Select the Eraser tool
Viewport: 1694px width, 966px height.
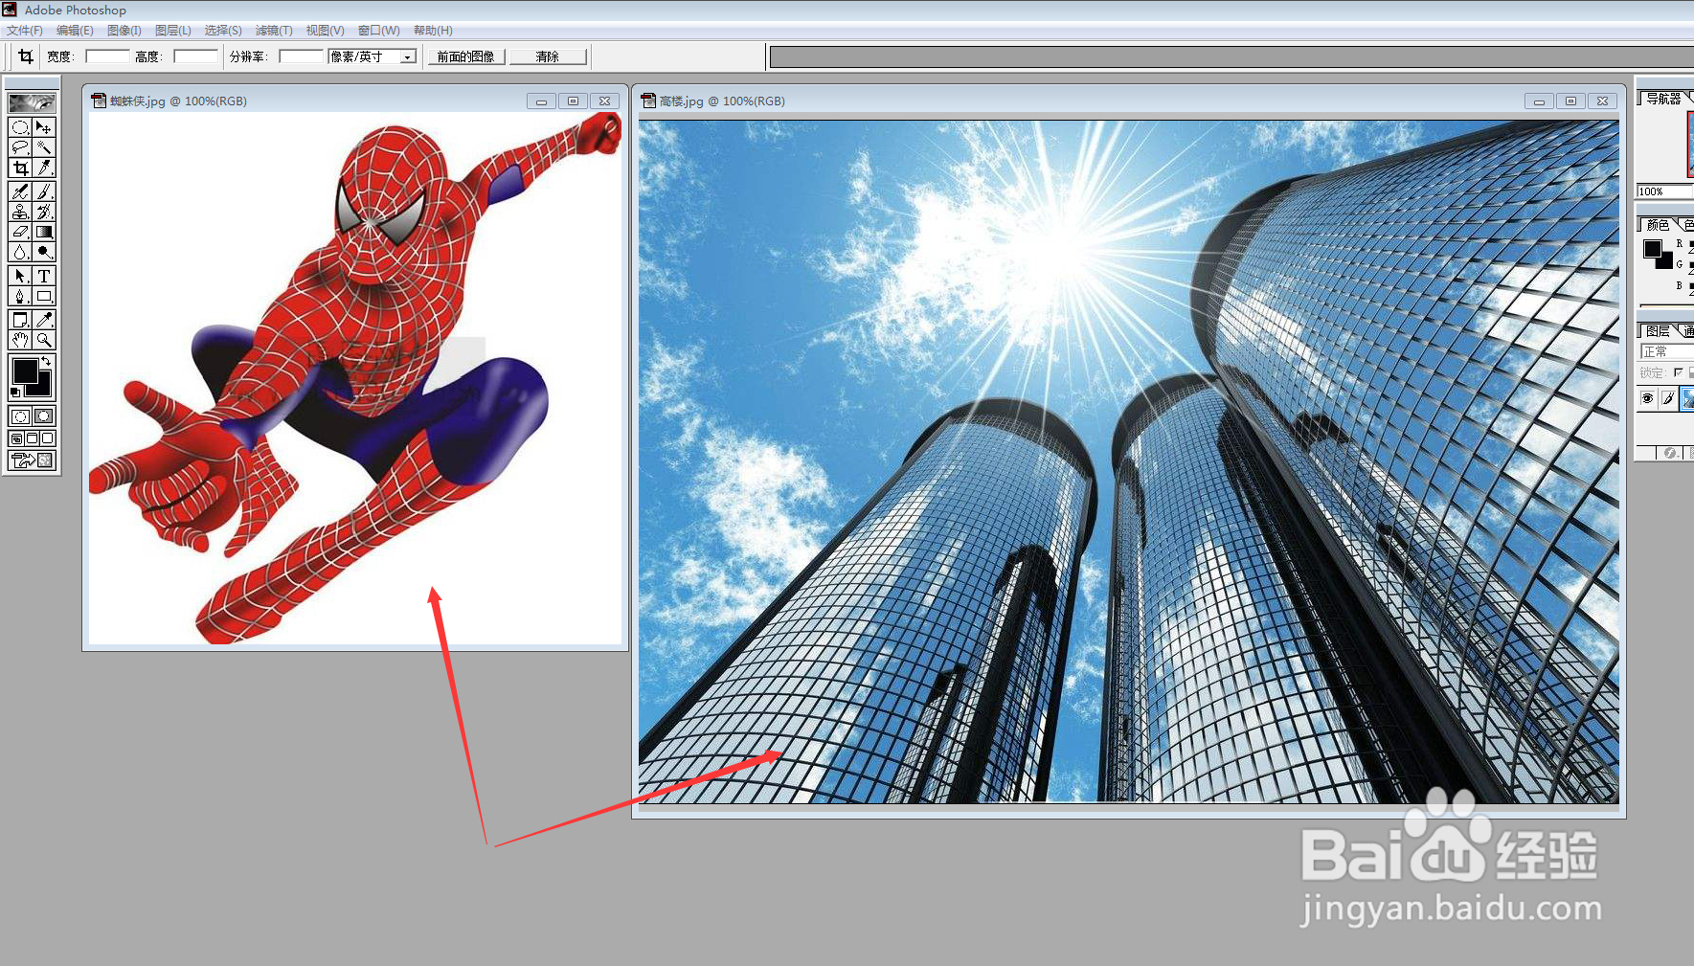tap(20, 232)
